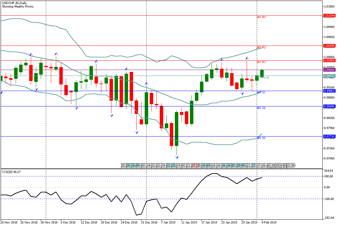The image size is (339, 226).
Task: Click the W1 S3 support label
Action: pos(261,138)
